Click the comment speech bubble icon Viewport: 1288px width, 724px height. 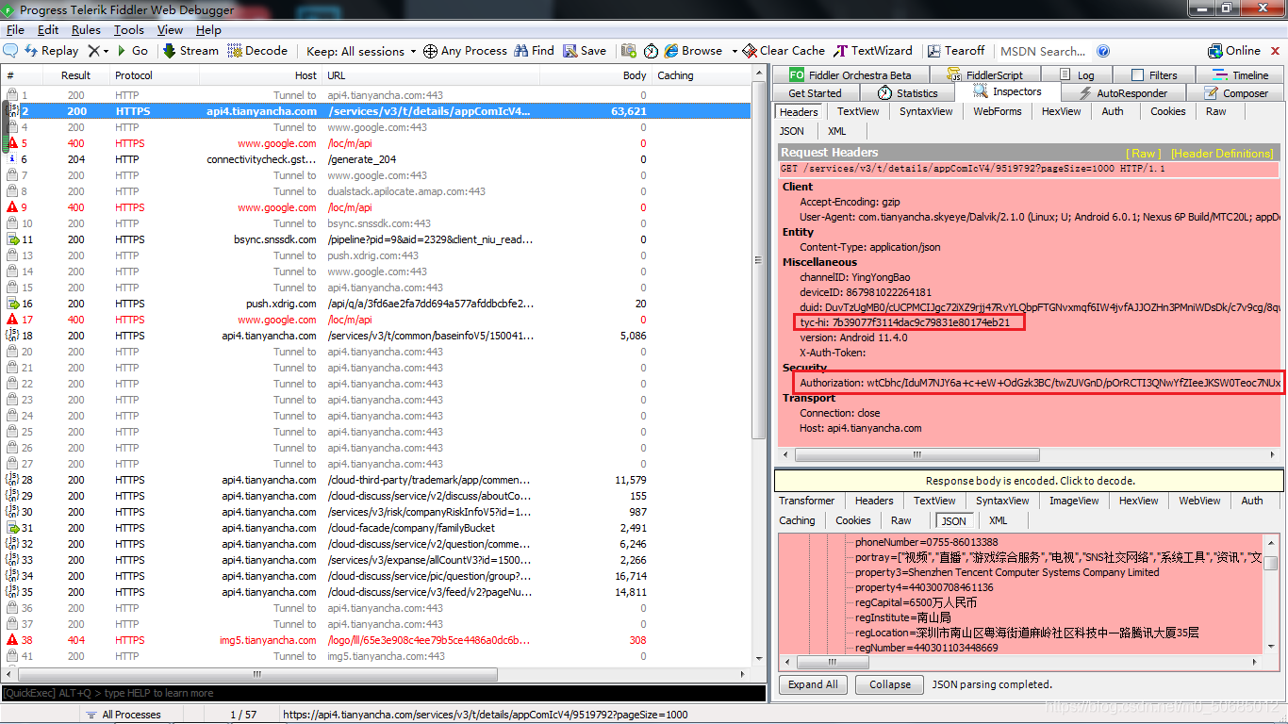[x=11, y=51]
